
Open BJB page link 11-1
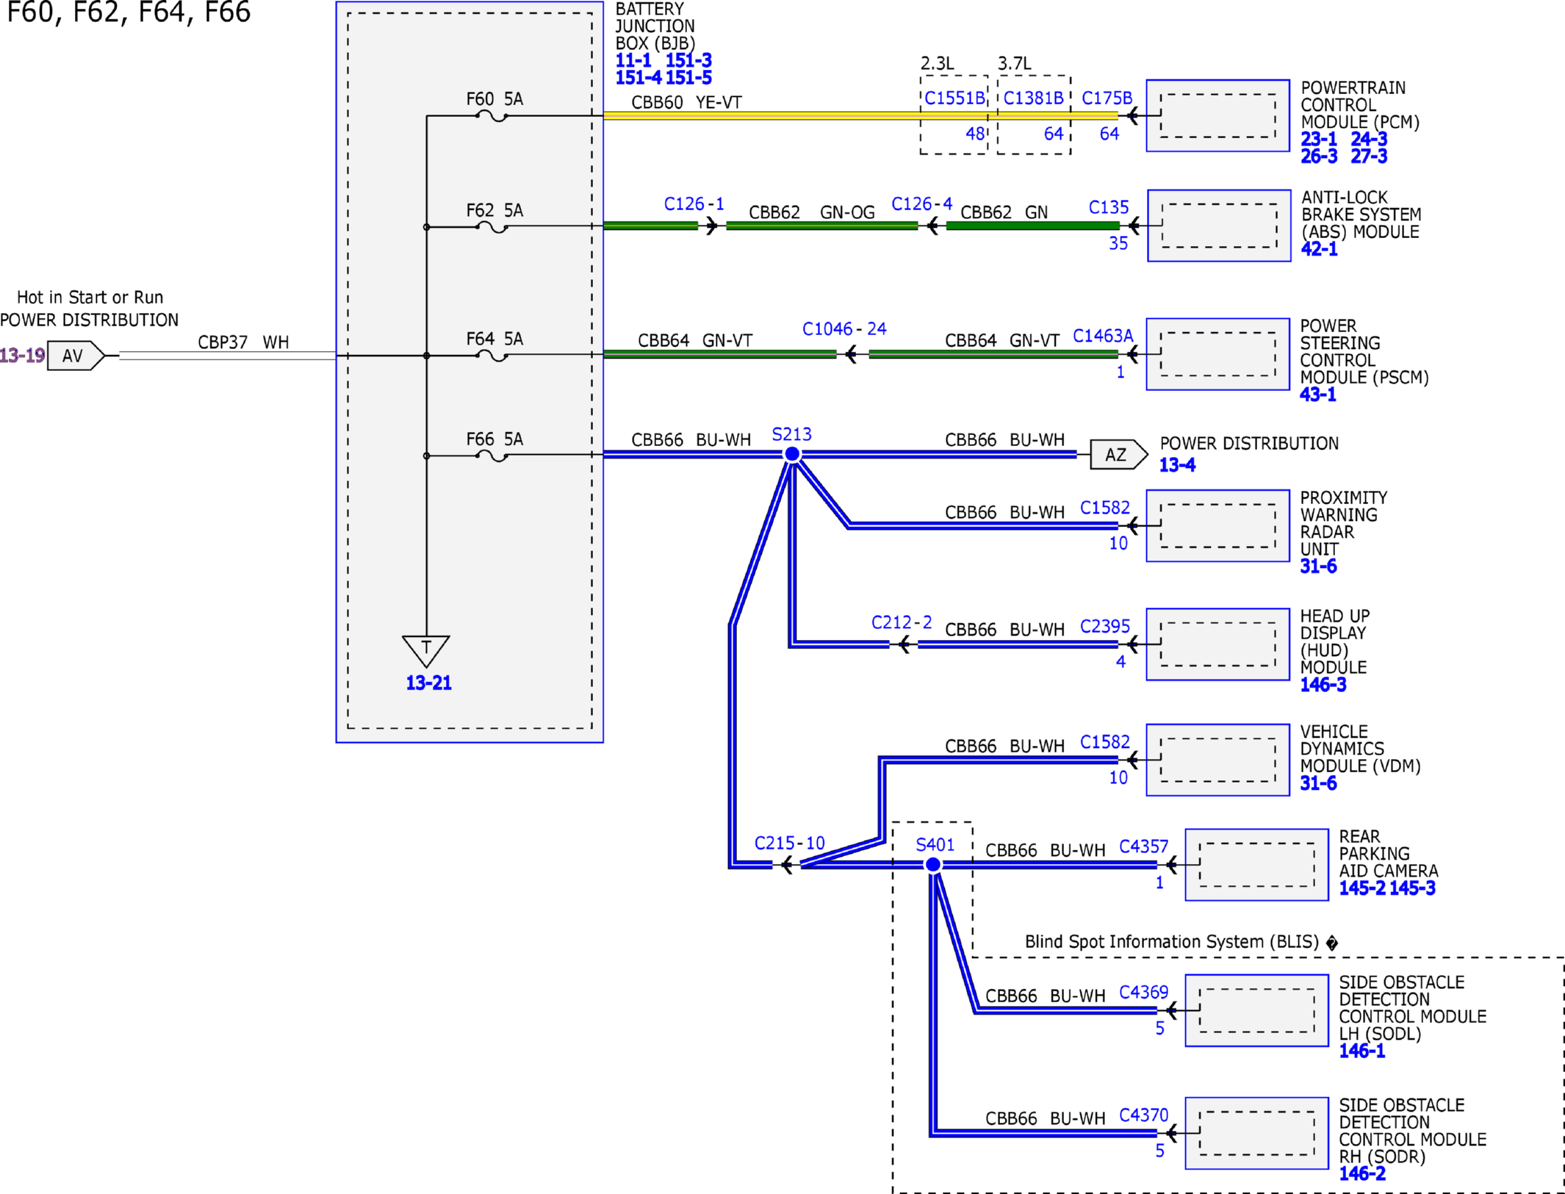(633, 60)
